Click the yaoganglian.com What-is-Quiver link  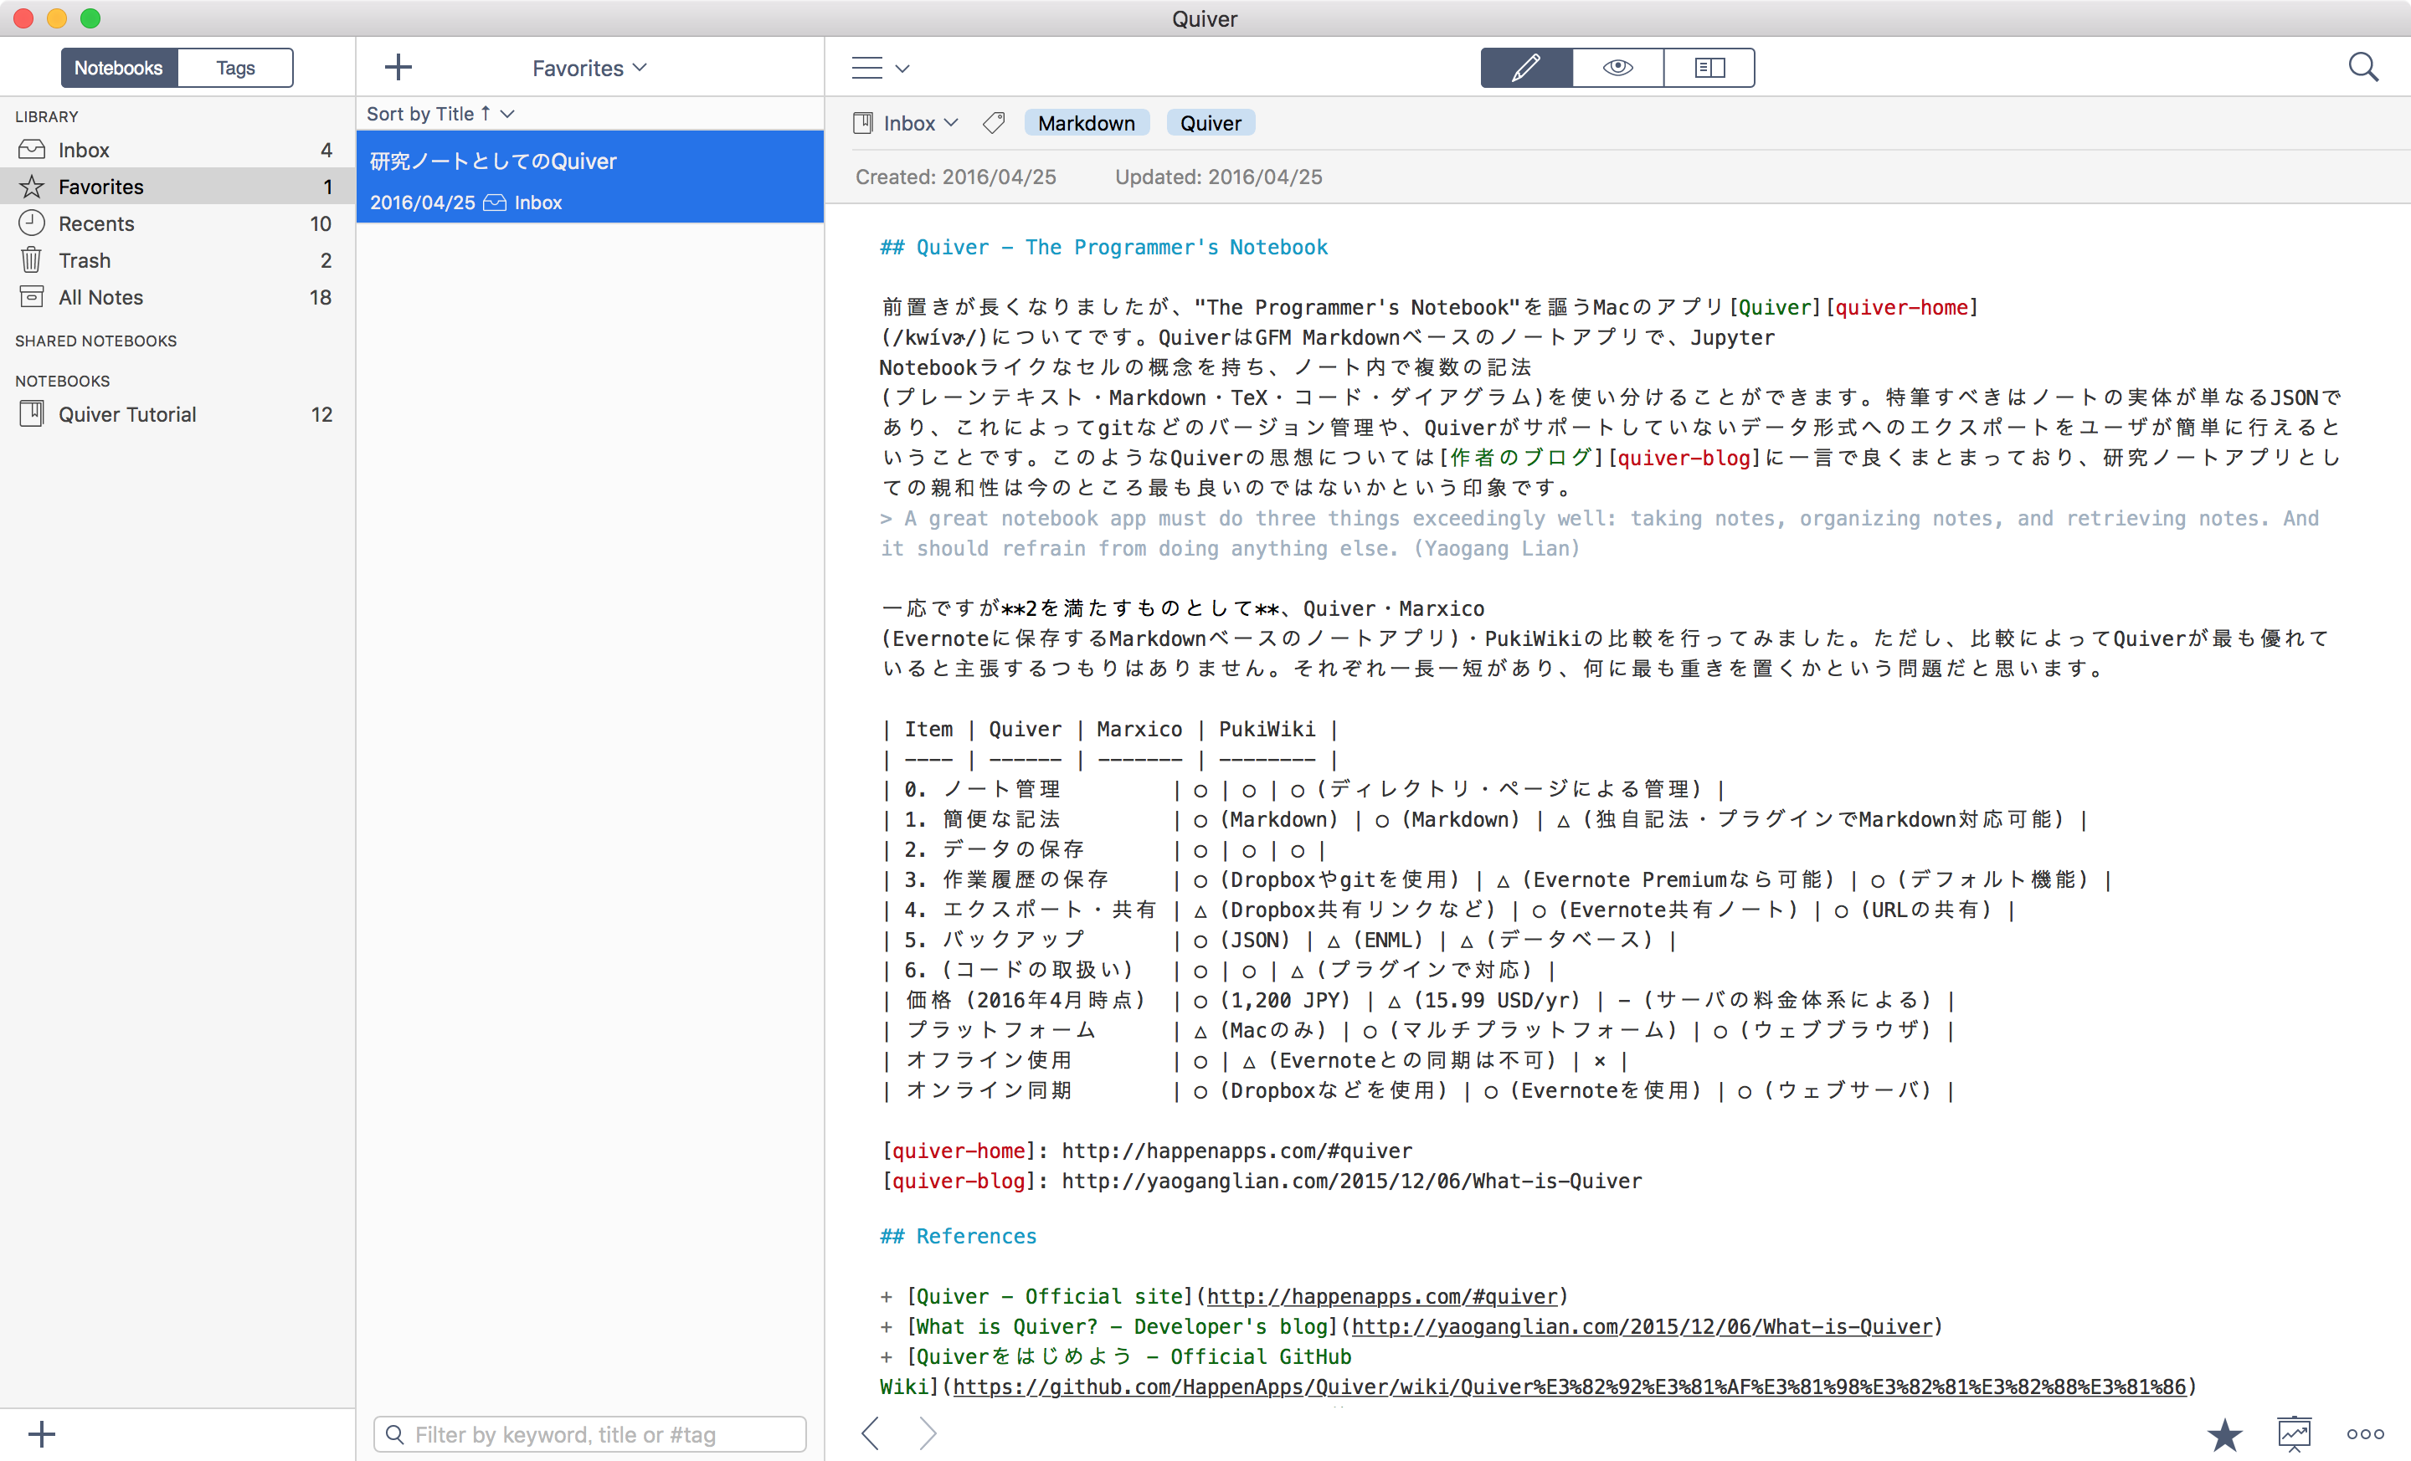[x=1642, y=1326]
